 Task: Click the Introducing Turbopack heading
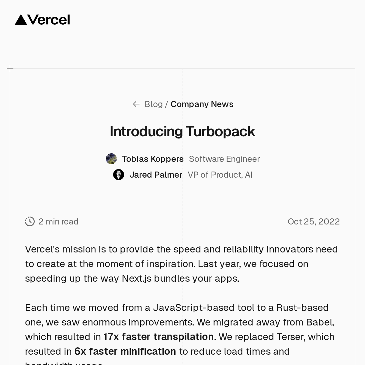click(182, 131)
